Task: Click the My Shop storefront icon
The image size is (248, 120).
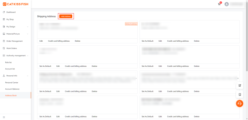Action: coord(4,20)
